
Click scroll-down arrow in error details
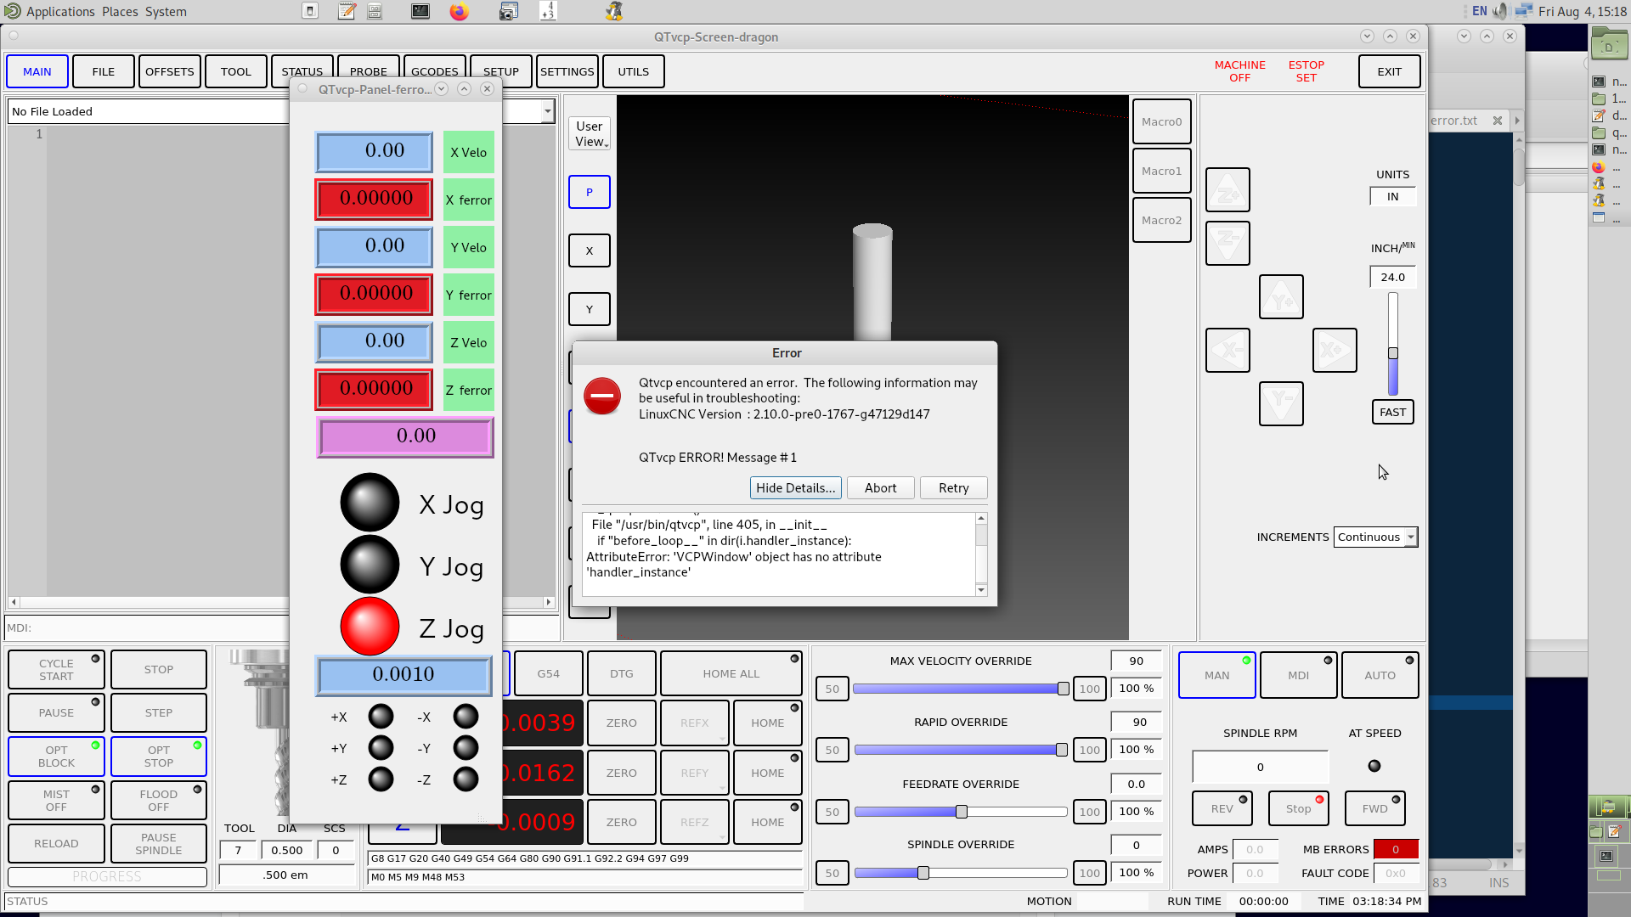point(981,590)
